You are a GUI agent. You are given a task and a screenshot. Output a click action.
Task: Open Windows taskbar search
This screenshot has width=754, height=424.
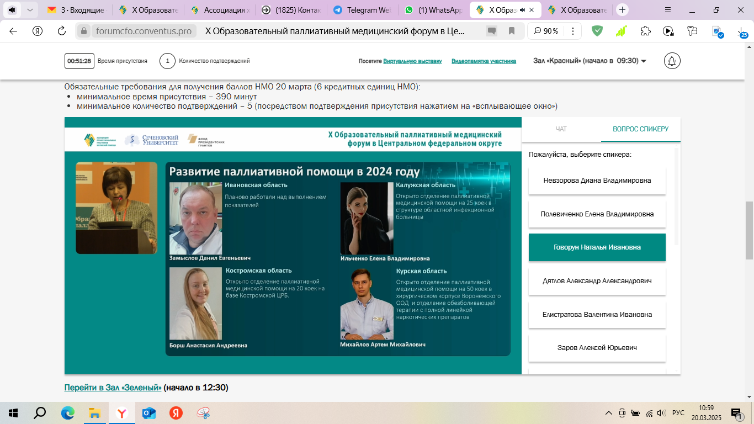pyautogui.click(x=40, y=413)
